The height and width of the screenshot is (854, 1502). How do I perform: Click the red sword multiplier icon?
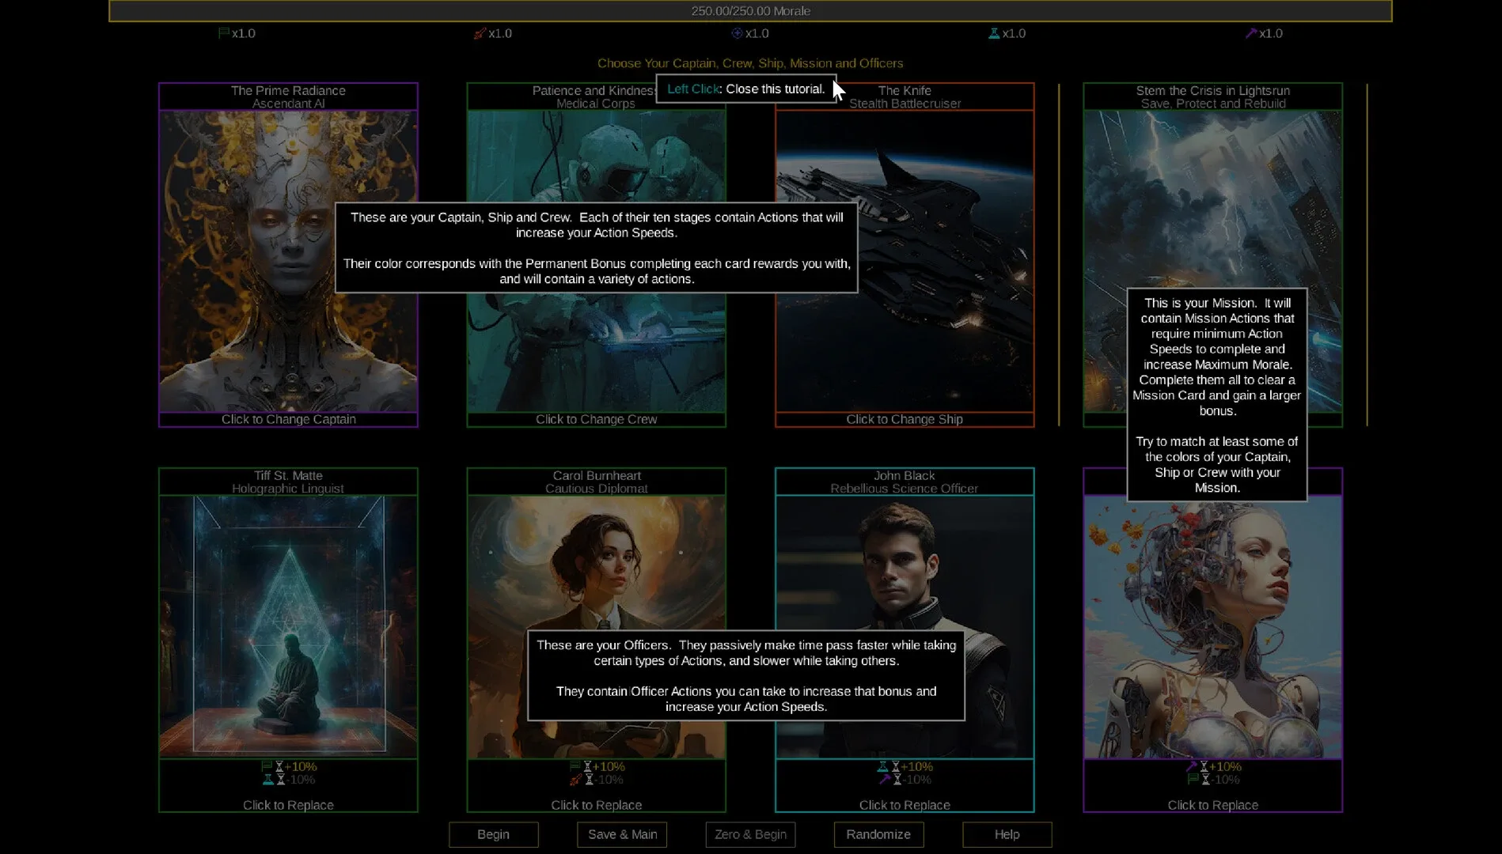[x=480, y=33]
